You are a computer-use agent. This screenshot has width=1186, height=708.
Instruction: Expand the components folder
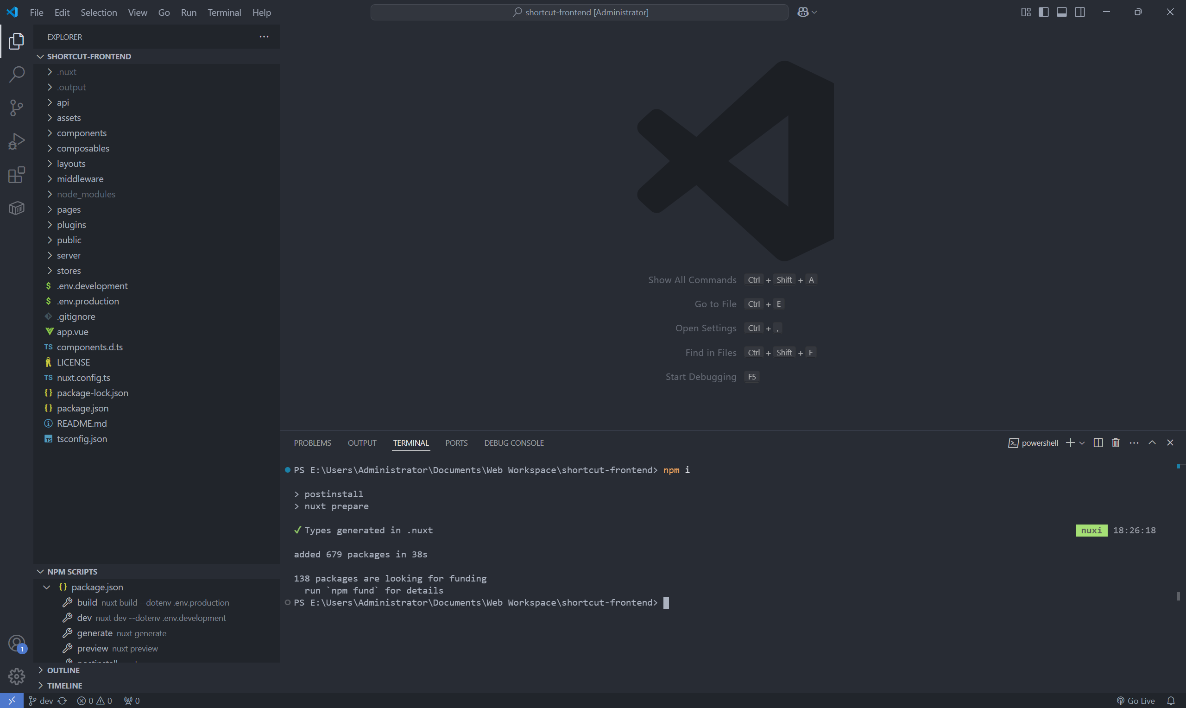coord(157,133)
